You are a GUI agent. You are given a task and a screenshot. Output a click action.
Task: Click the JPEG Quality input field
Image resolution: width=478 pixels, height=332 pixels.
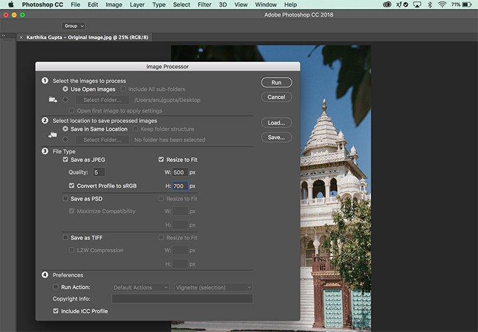point(99,173)
